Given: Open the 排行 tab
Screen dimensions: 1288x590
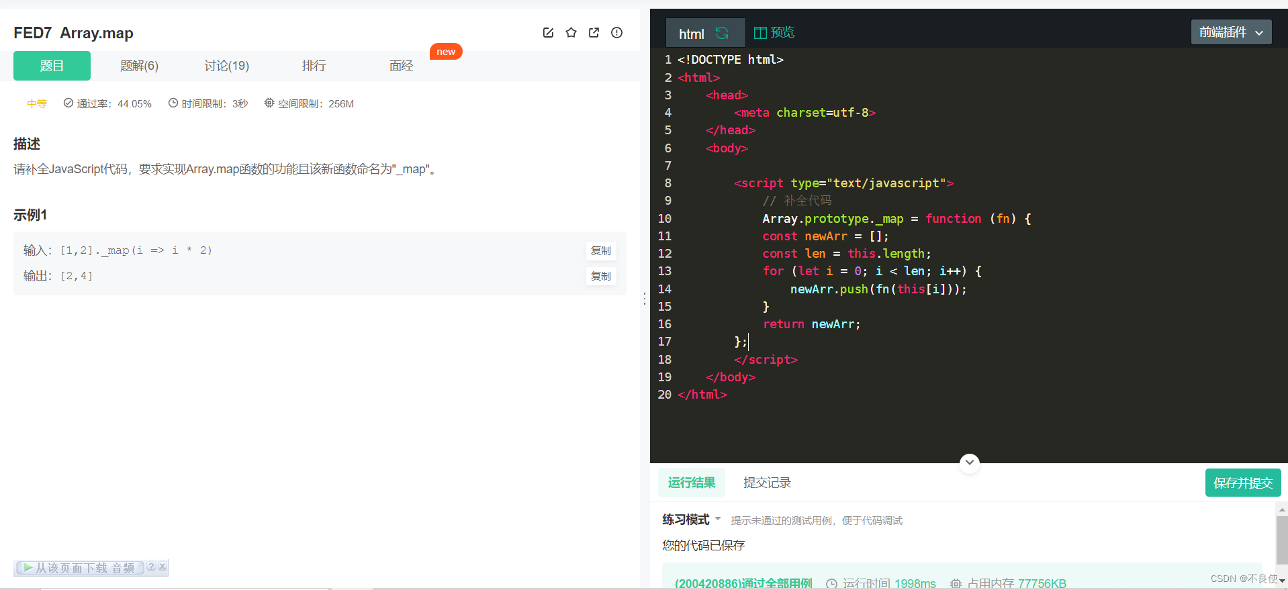Looking at the screenshot, I should pyautogui.click(x=314, y=66).
